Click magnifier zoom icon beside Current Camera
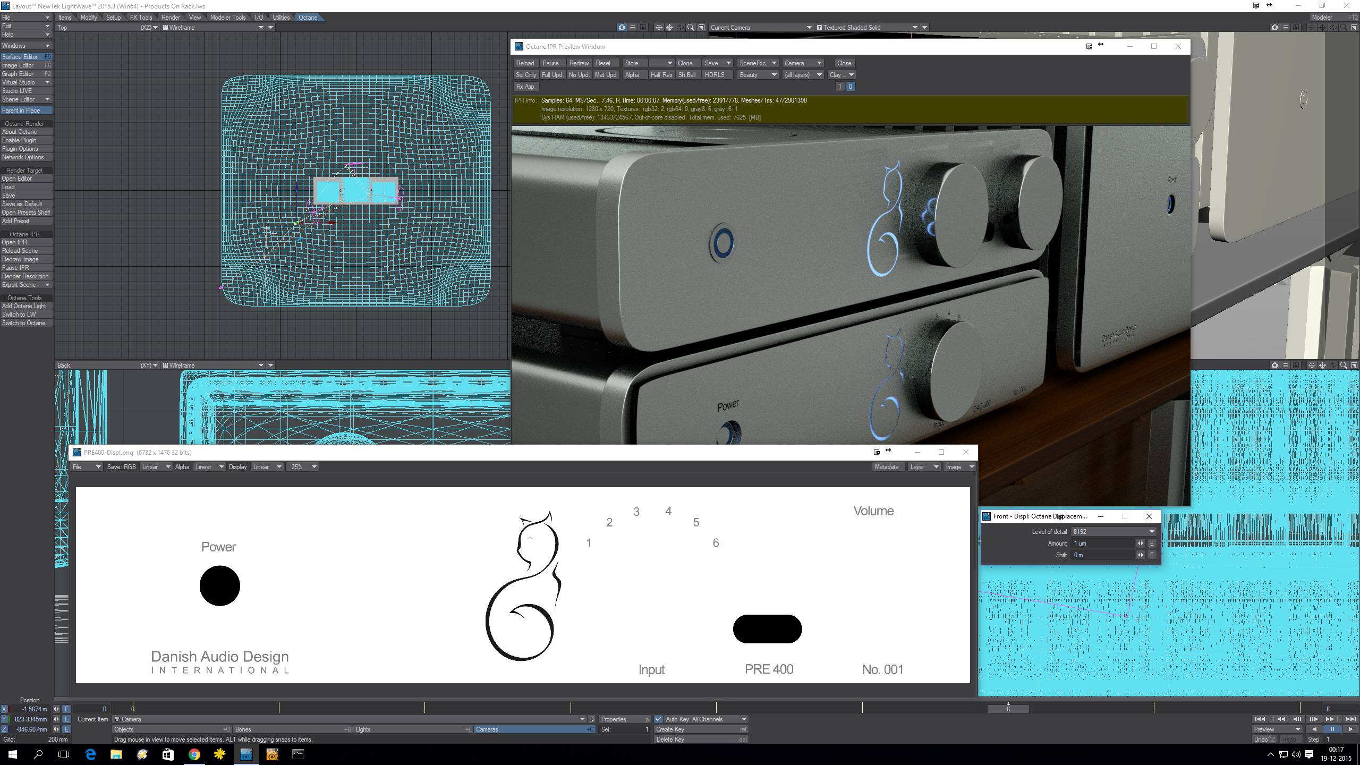Image resolution: width=1360 pixels, height=765 pixels. pos(691,27)
